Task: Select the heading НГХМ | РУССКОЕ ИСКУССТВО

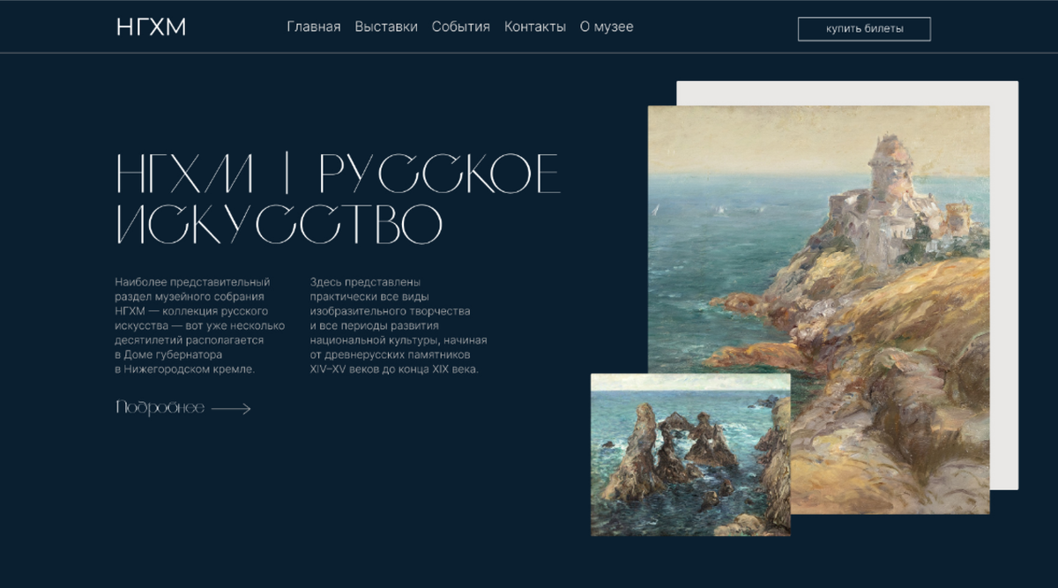Action: 338,199
